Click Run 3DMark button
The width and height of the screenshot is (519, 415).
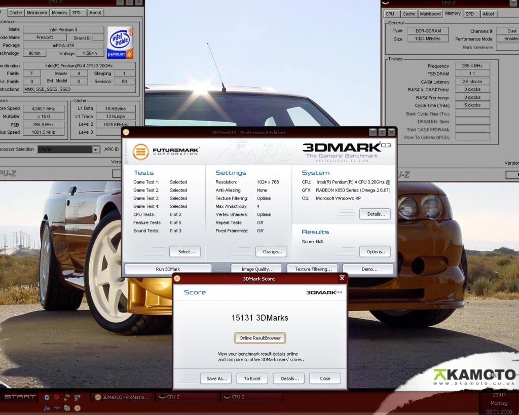click(x=168, y=269)
